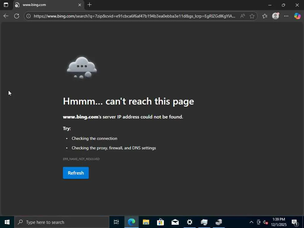Close the www.bing.com tab
Image resolution: width=304 pixels, height=228 pixels.
tap(80, 5)
